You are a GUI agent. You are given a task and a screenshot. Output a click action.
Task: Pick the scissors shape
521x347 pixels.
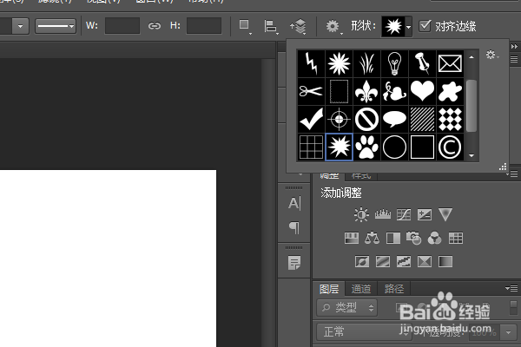click(x=311, y=91)
